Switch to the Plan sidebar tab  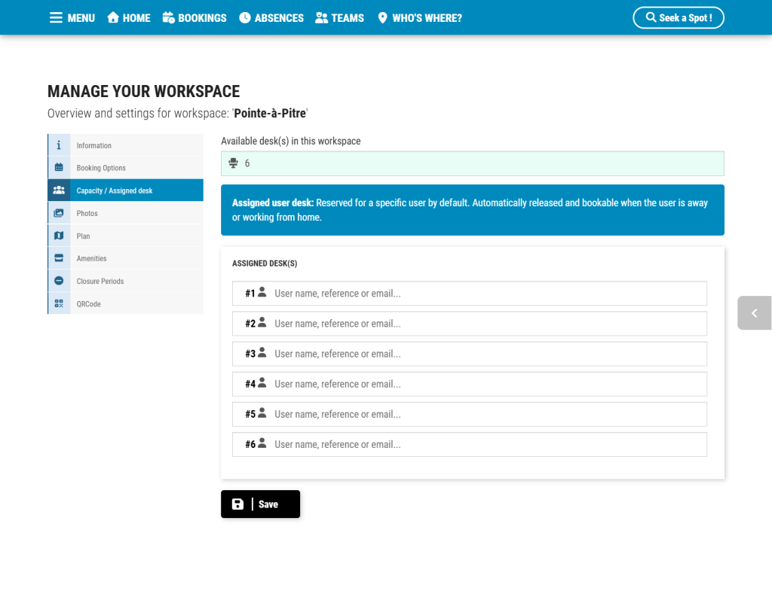126,236
